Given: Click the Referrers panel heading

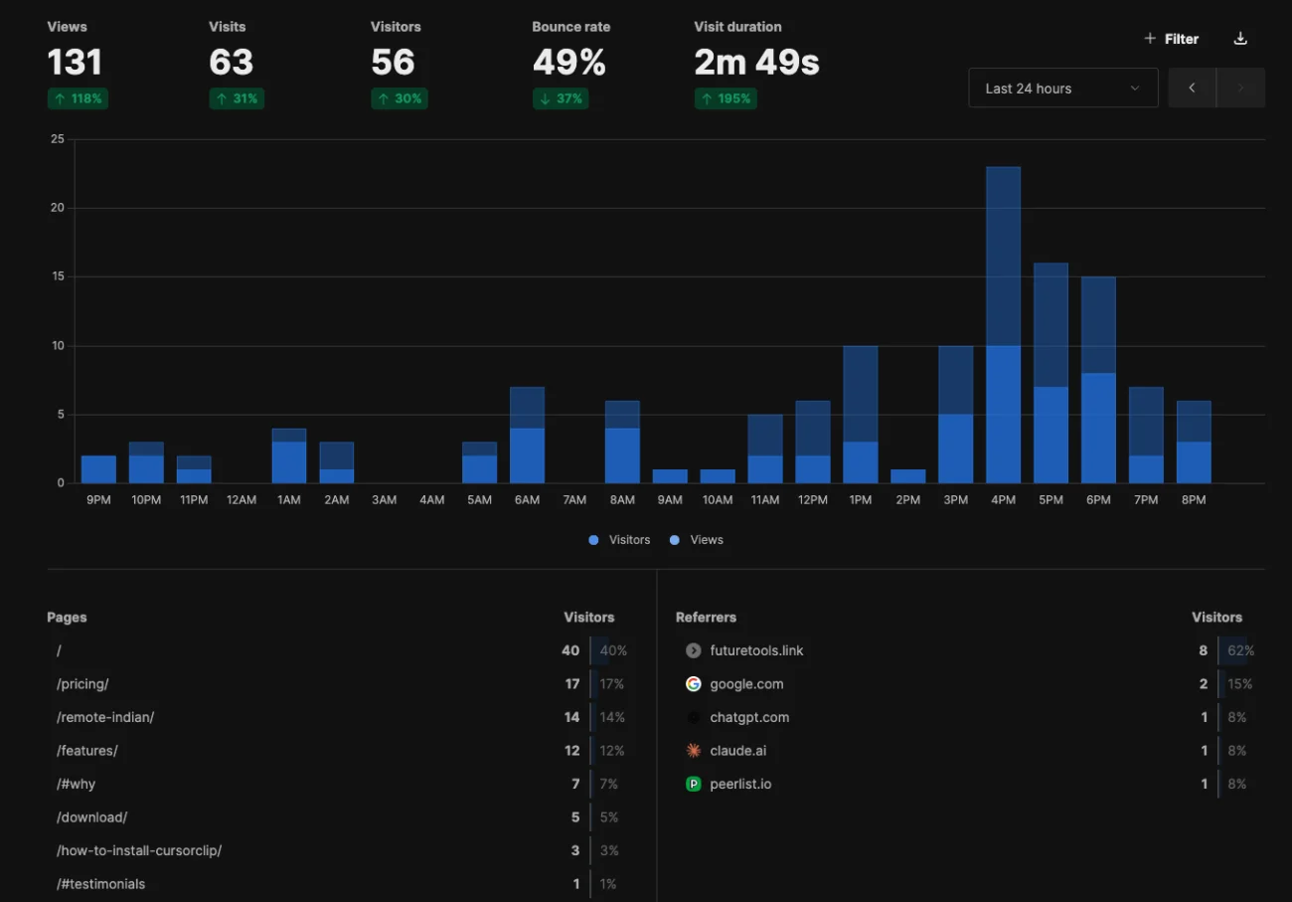Looking at the screenshot, I should [706, 618].
